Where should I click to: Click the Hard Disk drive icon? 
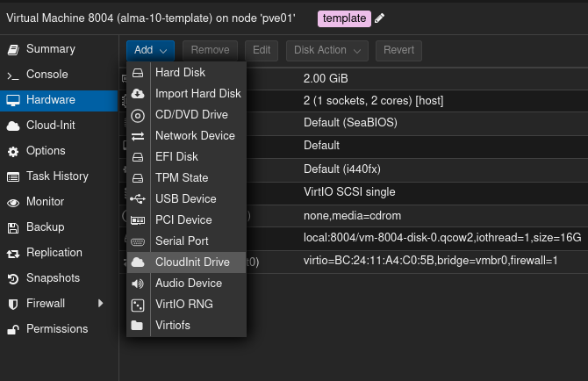[x=138, y=73]
